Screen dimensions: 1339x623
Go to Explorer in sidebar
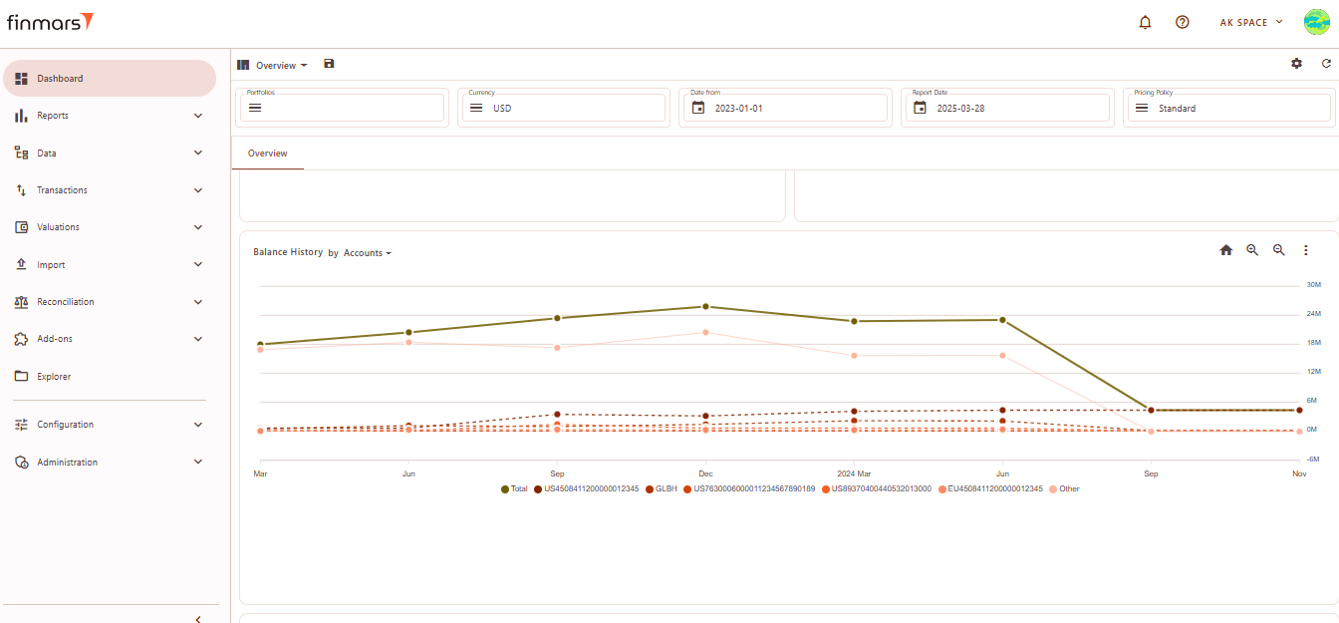coord(54,377)
